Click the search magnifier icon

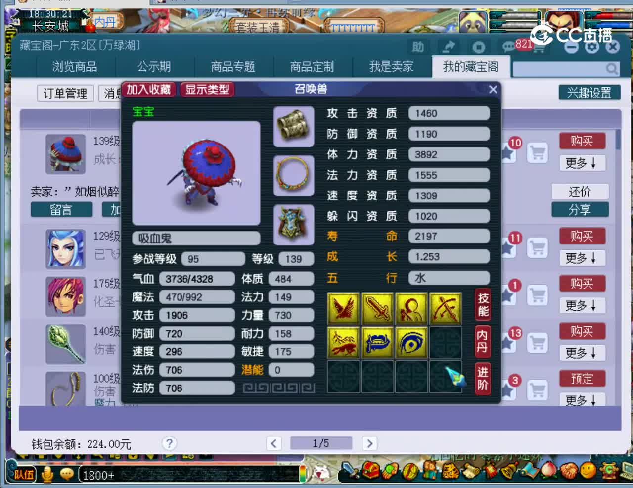(612, 69)
